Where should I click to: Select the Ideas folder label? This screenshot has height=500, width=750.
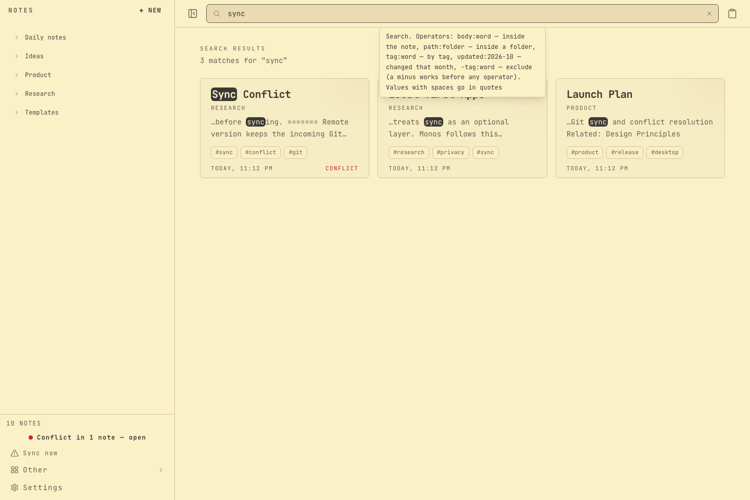[34, 56]
